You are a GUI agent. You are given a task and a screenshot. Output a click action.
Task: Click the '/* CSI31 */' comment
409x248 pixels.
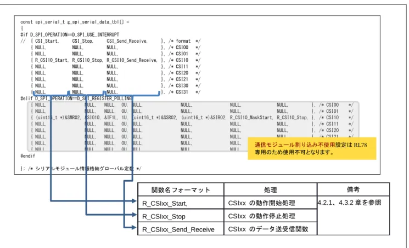tap(184, 92)
